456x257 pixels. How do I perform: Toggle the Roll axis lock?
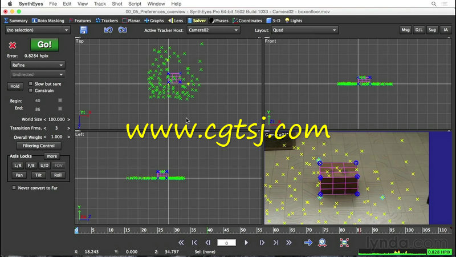(x=58, y=175)
